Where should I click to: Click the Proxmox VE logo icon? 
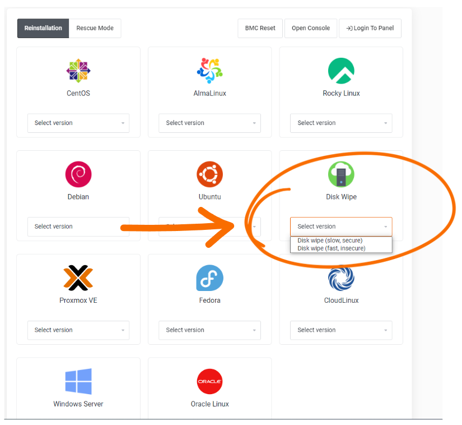(78, 278)
